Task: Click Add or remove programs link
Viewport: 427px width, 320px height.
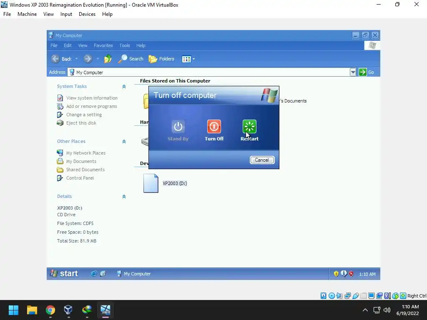Action: point(91,106)
